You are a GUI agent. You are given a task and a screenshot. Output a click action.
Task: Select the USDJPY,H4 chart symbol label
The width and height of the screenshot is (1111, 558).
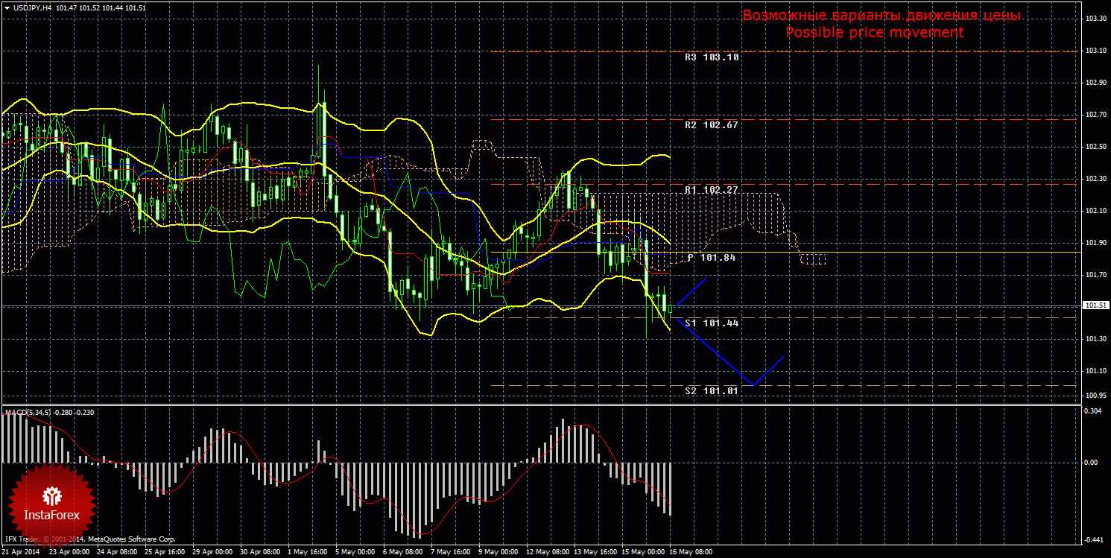[x=31, y=7]
